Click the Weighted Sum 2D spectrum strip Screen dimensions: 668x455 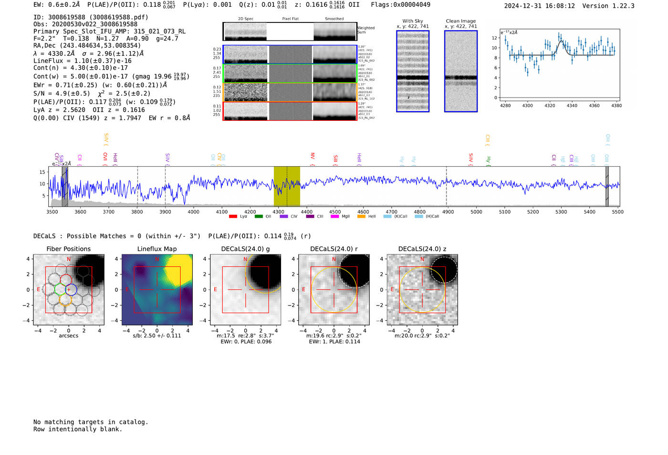coord(290,32)
